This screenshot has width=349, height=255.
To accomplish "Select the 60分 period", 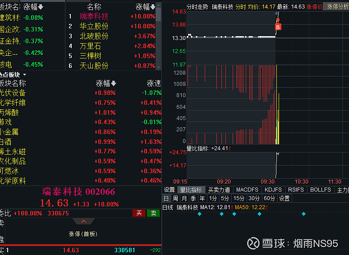I will pos(269,198).
